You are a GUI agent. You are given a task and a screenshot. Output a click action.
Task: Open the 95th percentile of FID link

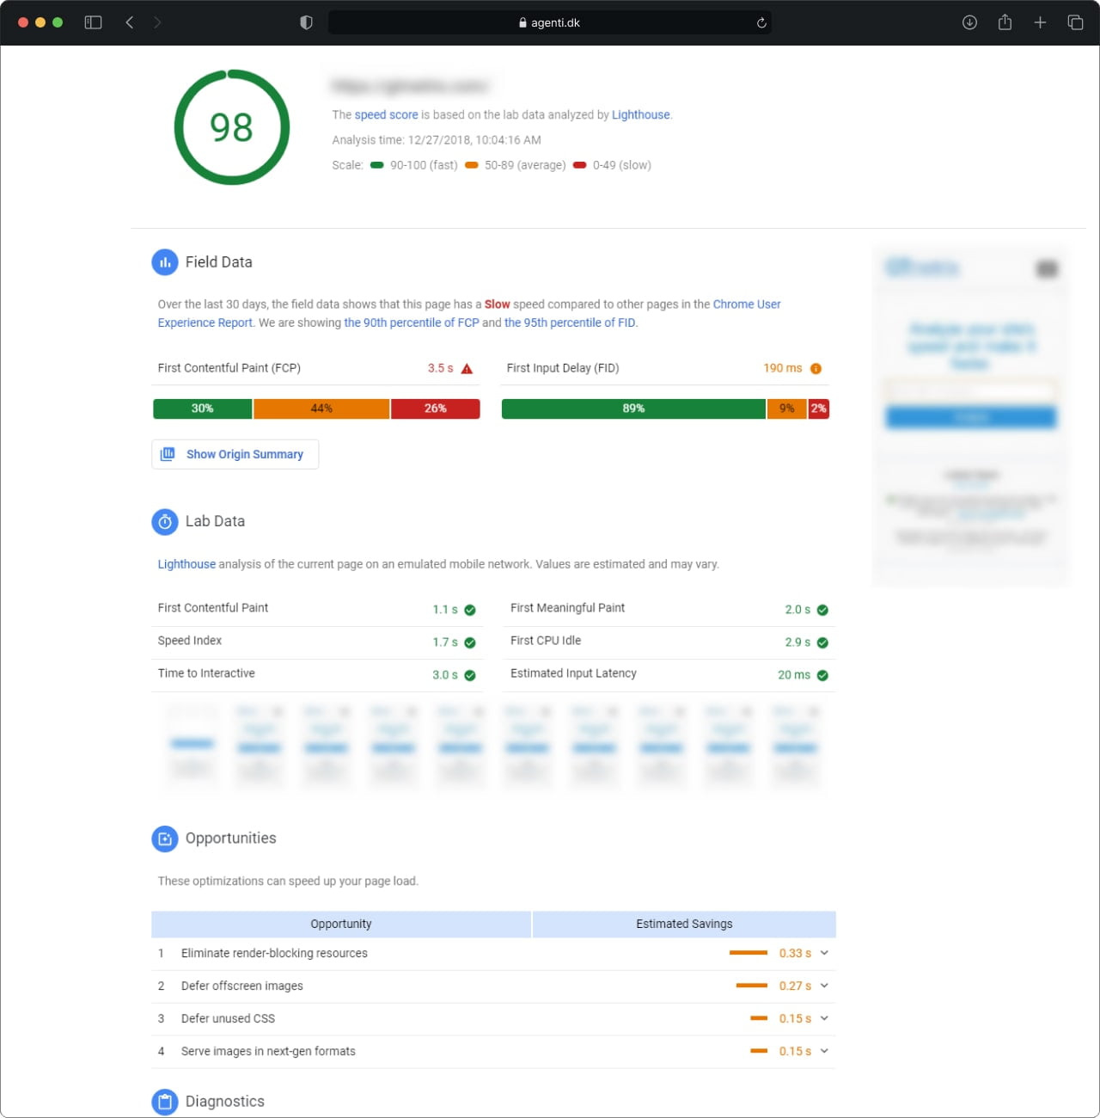coord(569,323)
